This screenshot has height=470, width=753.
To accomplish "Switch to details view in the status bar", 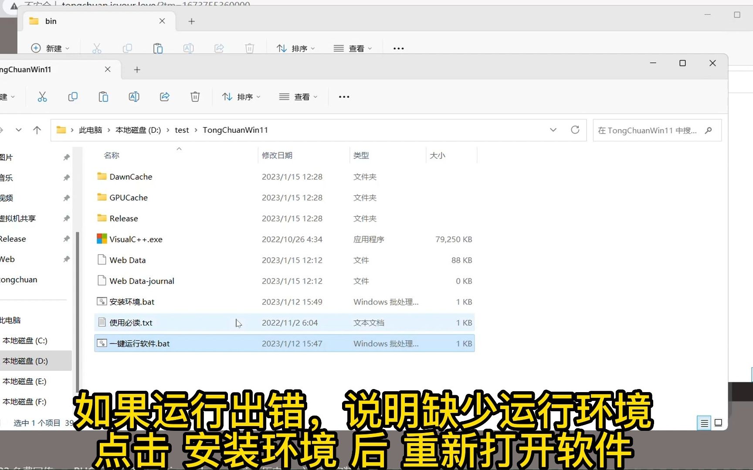I will coord(703,423).
